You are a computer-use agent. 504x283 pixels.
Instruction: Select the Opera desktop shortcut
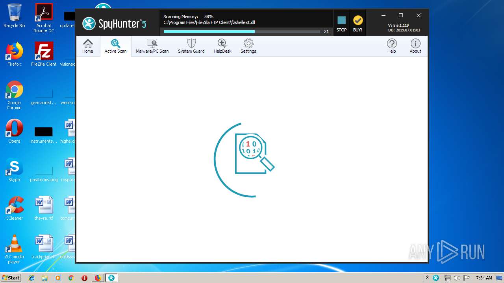14,131
